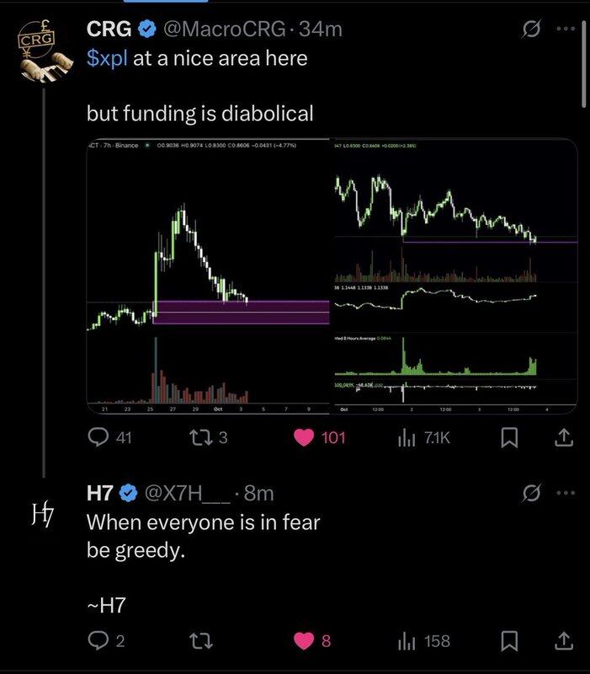This screenshot has width=590, height=674.
Task: Bookmark H7's reply
Action: [508, 641]
